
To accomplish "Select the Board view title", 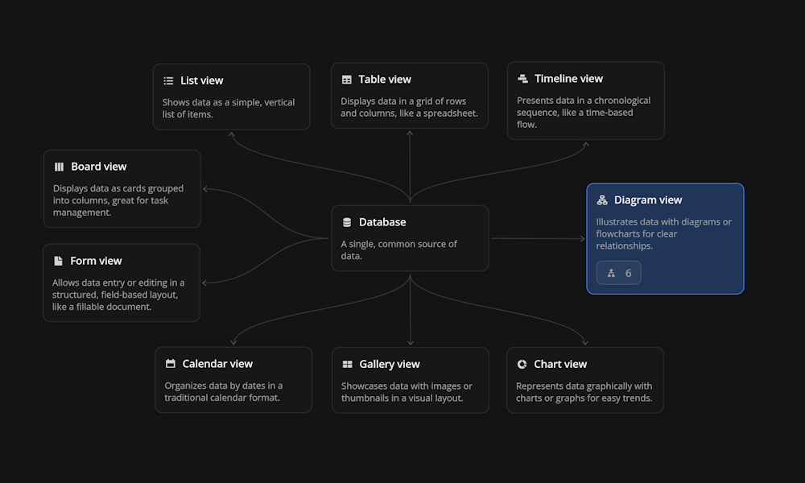I will click(x=98, y=167).
